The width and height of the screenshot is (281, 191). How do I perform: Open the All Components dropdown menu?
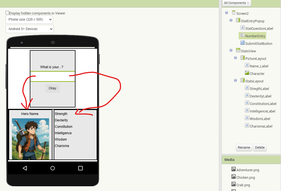pyautogui.click(x=236, y=3)
